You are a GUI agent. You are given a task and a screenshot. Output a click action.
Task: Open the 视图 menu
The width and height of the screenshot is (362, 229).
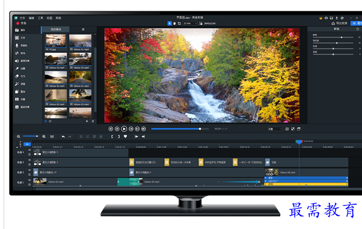(x=49, y=18)
